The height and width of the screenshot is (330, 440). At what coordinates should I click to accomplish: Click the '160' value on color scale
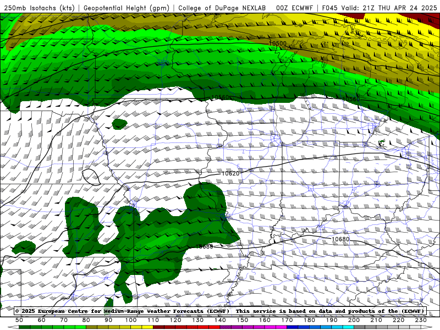(x=265, y=320)
